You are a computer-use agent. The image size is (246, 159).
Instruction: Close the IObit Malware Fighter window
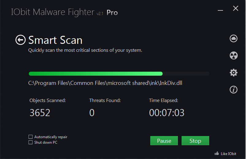(x=236, y=9)
